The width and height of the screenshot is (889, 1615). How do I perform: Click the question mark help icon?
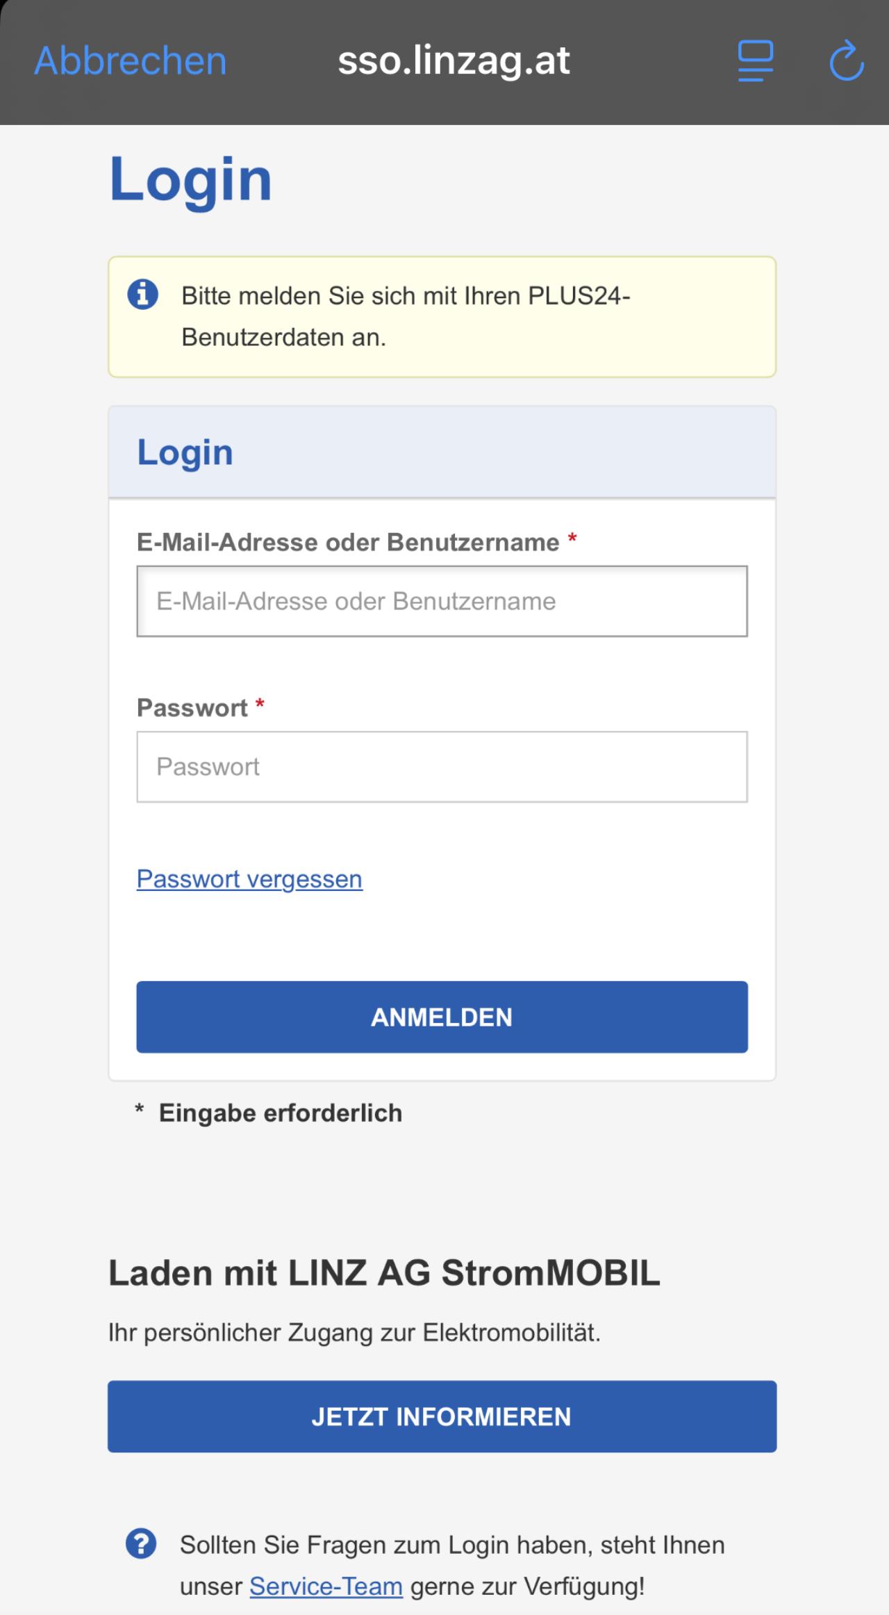pos(141,1544)
